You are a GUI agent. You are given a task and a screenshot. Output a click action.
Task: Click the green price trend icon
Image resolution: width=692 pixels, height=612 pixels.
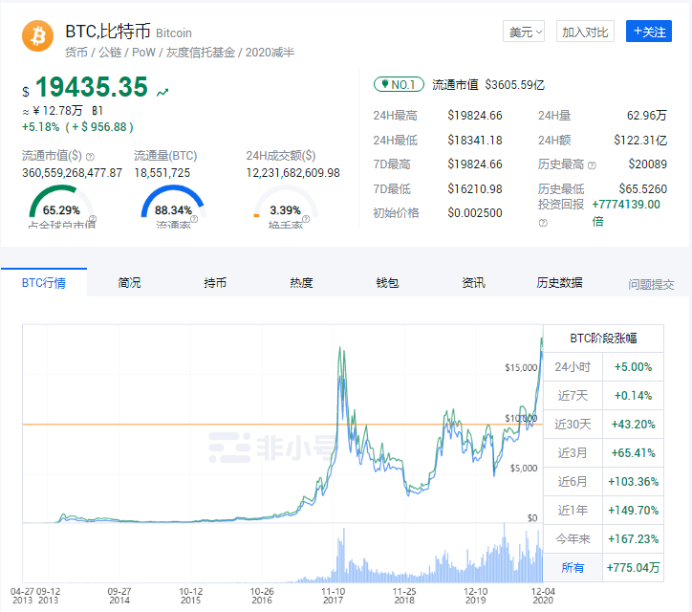(163, 92)
